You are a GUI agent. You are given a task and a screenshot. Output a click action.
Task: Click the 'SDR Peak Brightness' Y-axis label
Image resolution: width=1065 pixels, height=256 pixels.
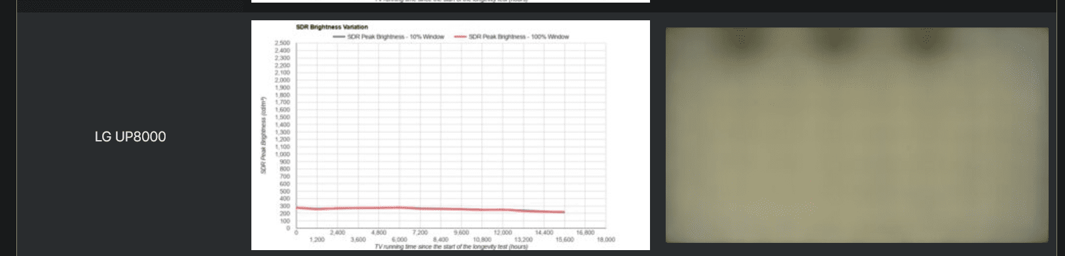tap(264, 135)
